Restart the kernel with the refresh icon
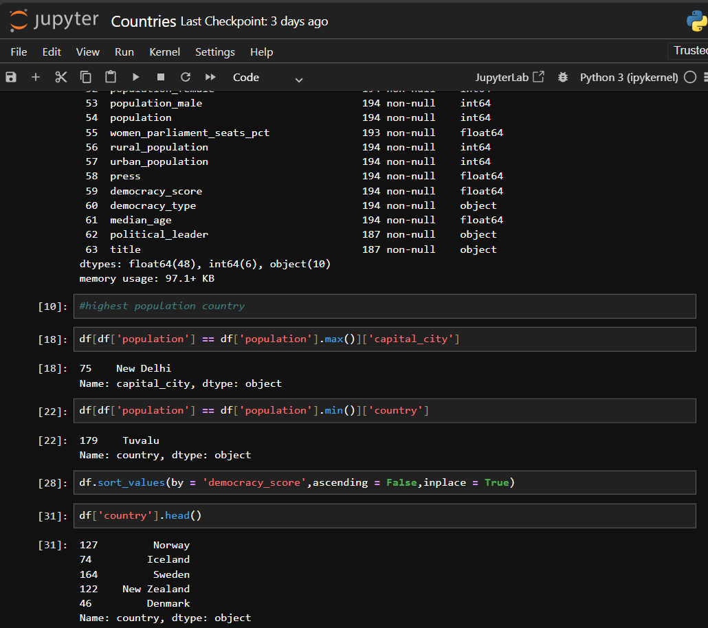708x628 pixels. (185, 77)
